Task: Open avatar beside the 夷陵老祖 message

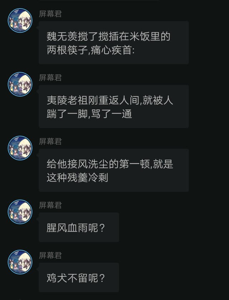Action: click(20, 84)
